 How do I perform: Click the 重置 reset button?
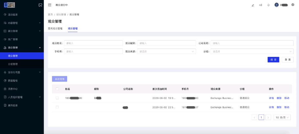pos(288,60)
